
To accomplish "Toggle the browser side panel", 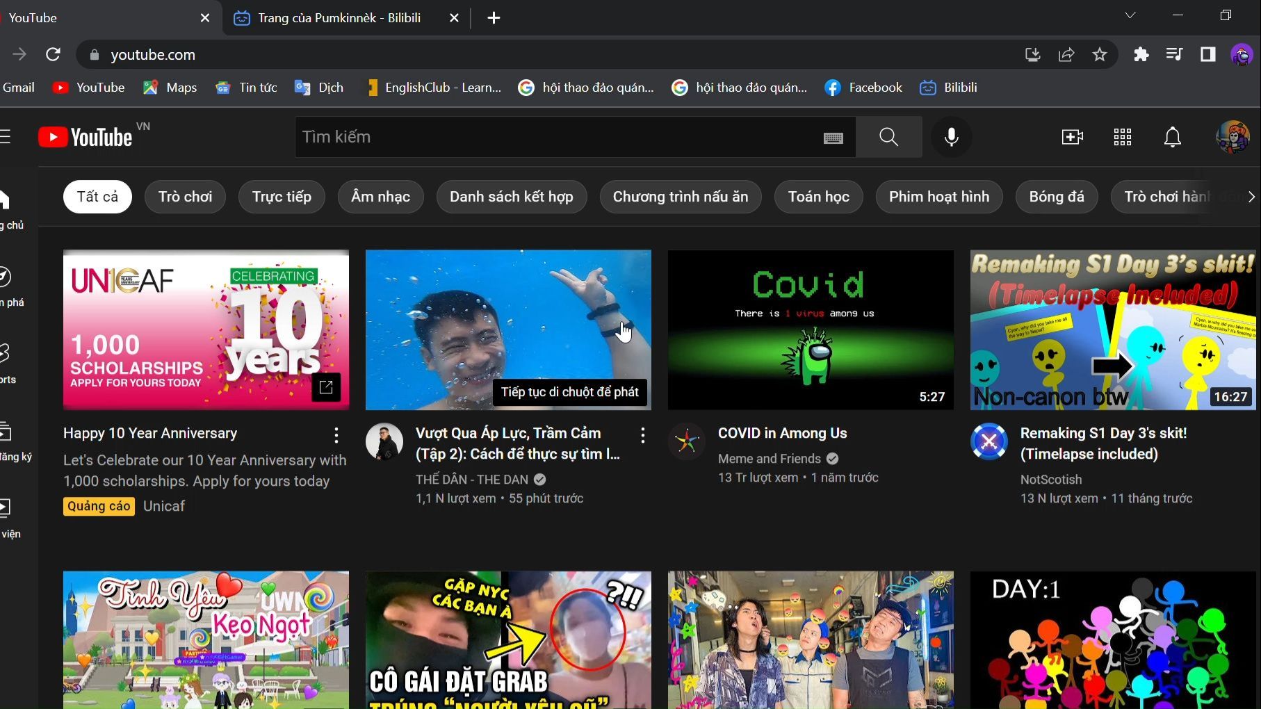I will point(1207,54).
